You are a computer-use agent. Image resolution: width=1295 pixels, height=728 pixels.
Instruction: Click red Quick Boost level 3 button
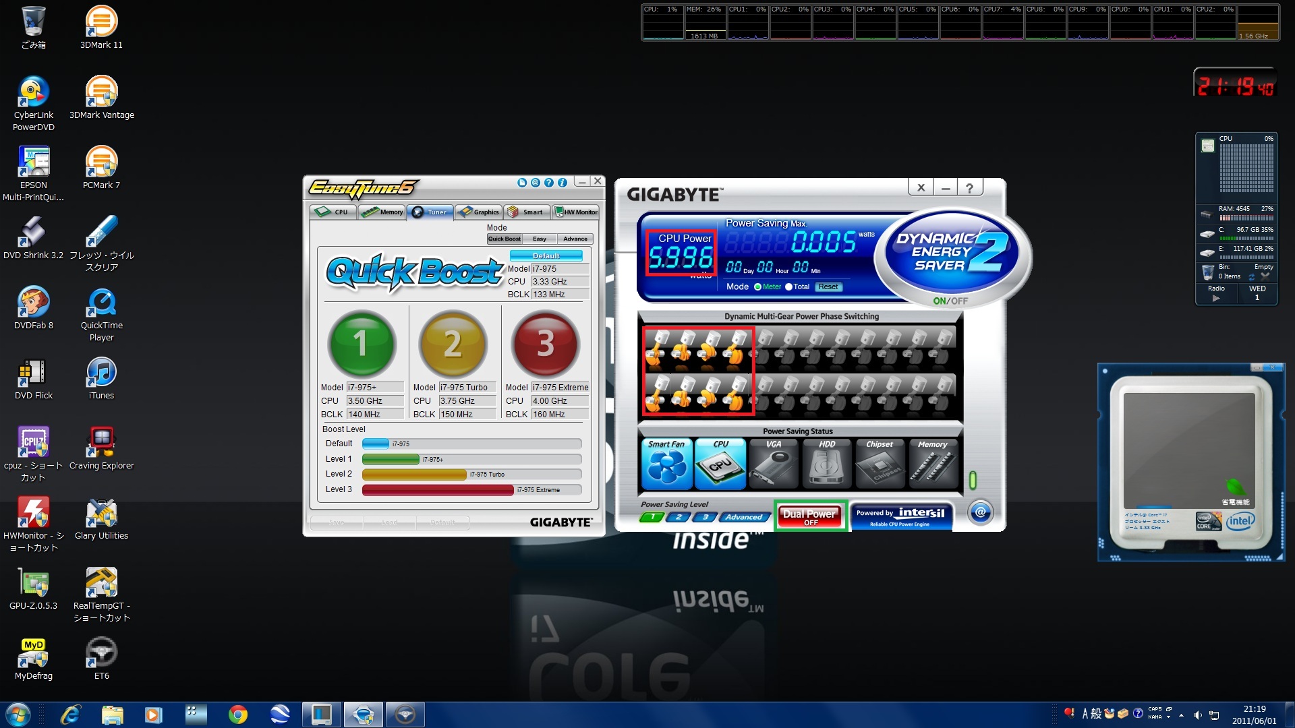point(545,344)
